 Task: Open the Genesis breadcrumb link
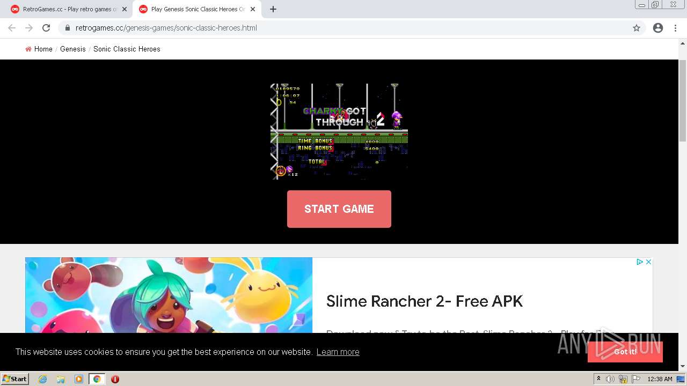coord(73,49)
